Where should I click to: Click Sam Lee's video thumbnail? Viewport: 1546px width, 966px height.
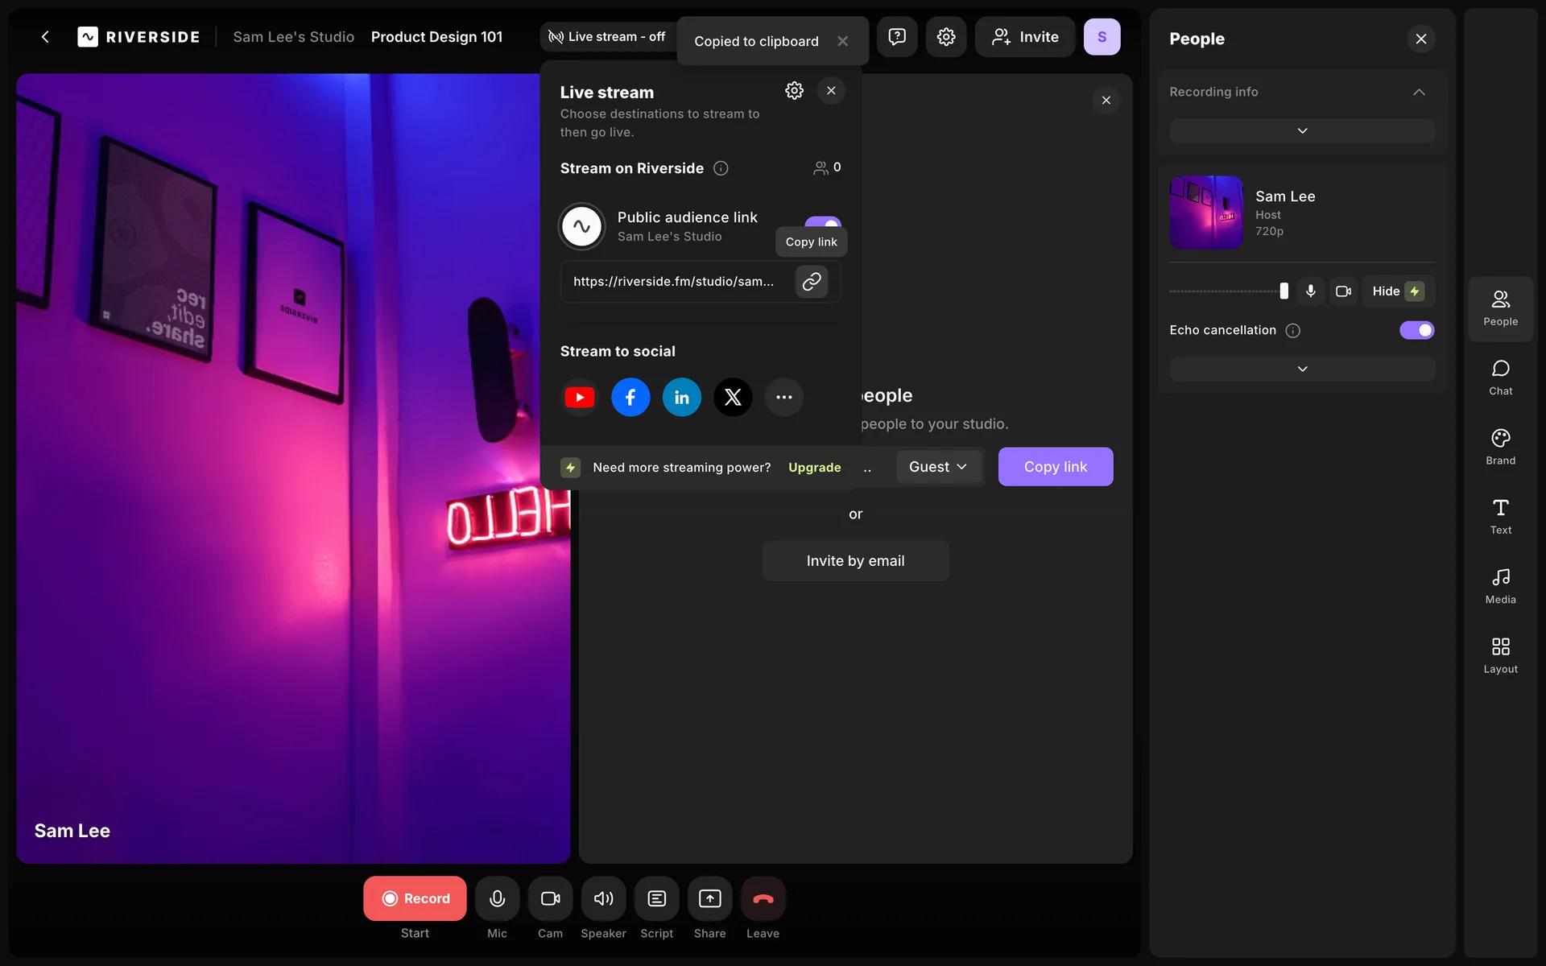[1206, 213]
